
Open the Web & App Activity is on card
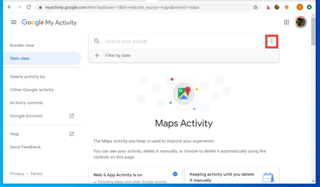(136, 175)
